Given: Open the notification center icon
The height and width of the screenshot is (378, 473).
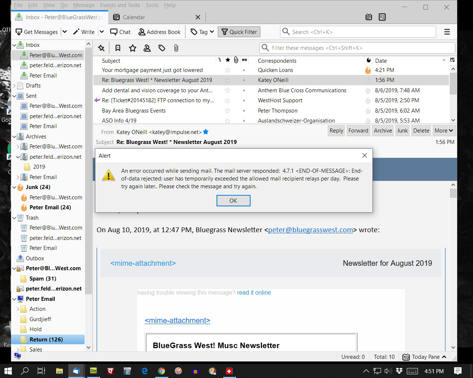Looking at the screenshot, I should pyautogui.click(x=457, y=371).
